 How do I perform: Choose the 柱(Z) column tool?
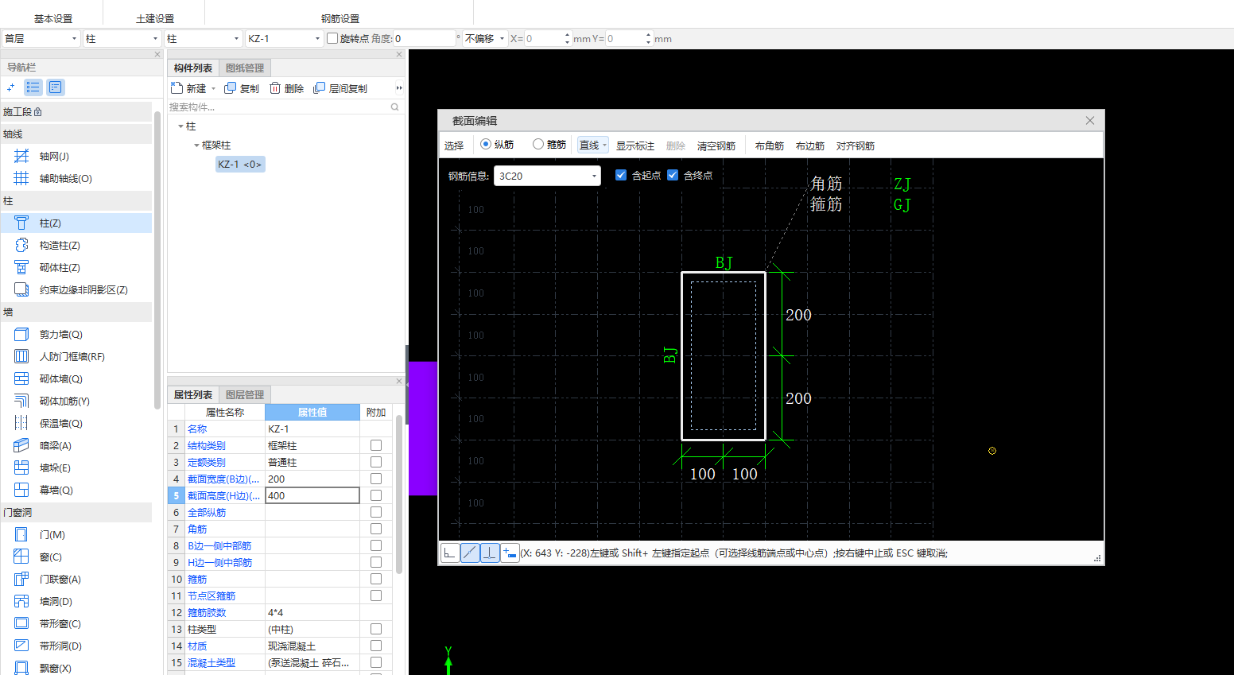pos(49,223)
